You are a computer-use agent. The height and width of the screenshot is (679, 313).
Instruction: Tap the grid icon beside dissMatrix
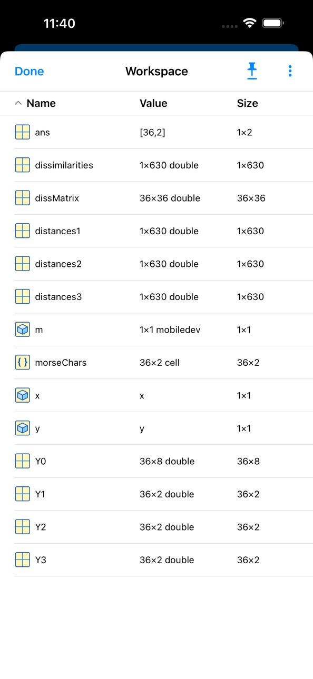pos(22,198)
